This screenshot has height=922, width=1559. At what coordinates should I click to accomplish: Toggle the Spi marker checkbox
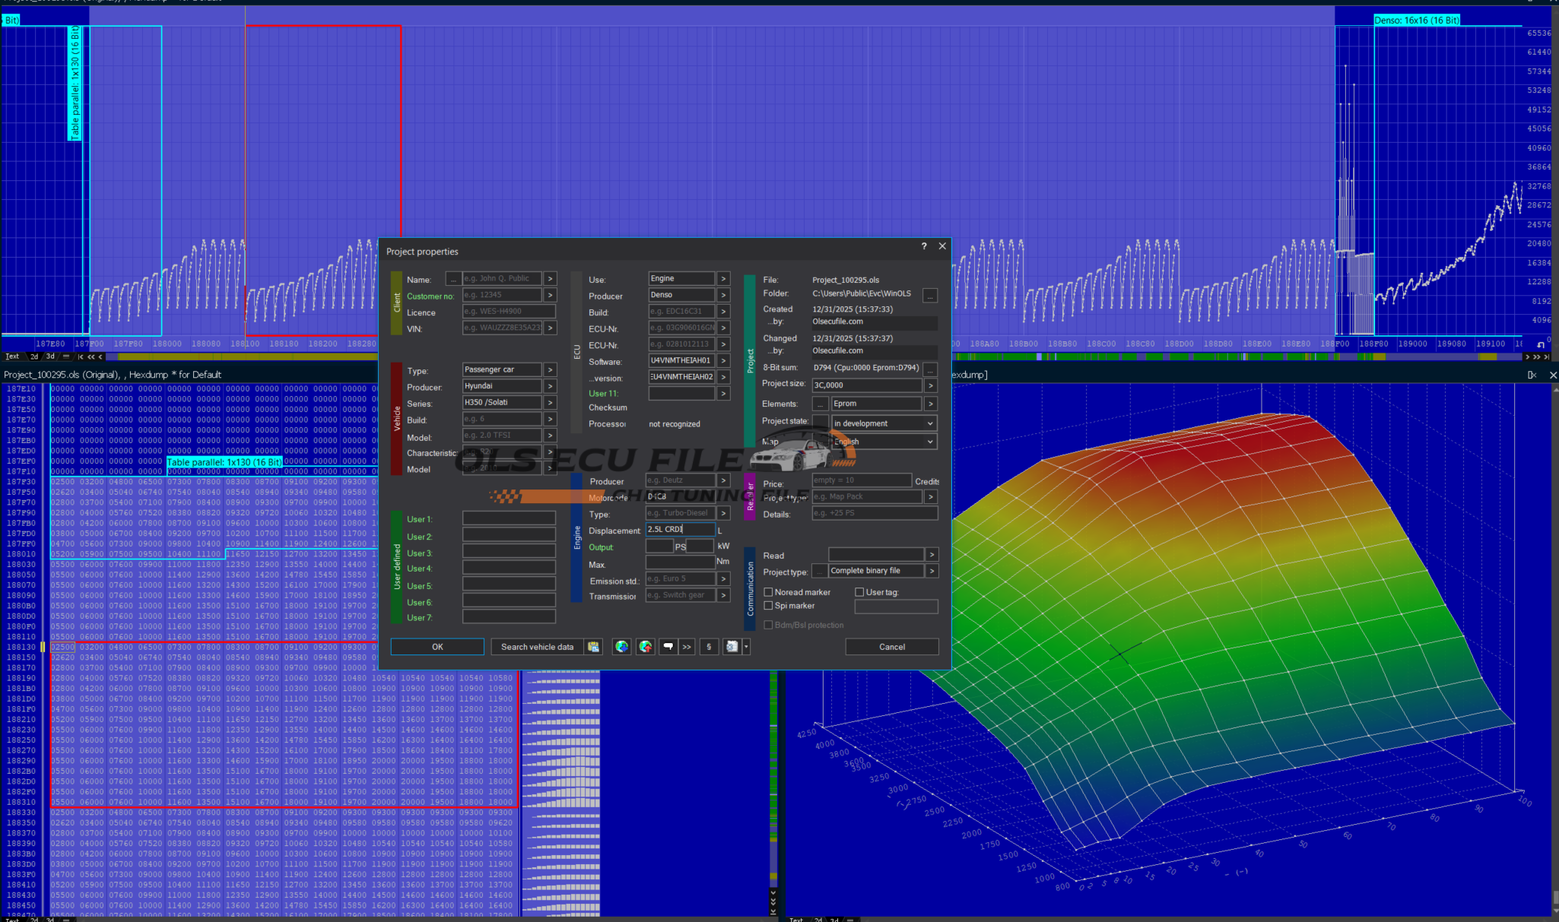(768, 606)
